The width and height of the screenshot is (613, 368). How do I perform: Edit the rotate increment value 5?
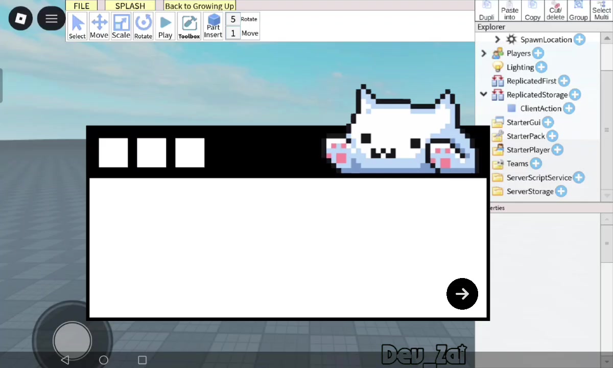click(x=233, y=19)
